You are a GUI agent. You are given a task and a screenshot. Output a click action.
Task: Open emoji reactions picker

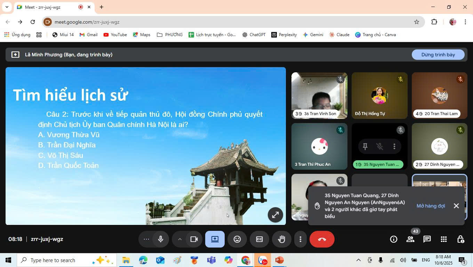[237, 239]
